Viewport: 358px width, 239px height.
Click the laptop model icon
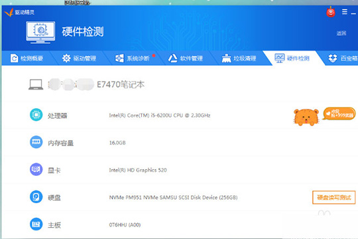(36, 84)
